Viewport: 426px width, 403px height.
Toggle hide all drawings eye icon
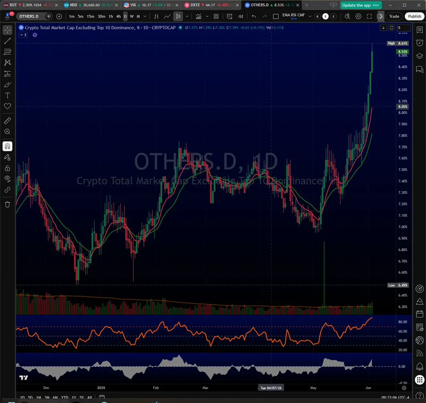[7, 179]
